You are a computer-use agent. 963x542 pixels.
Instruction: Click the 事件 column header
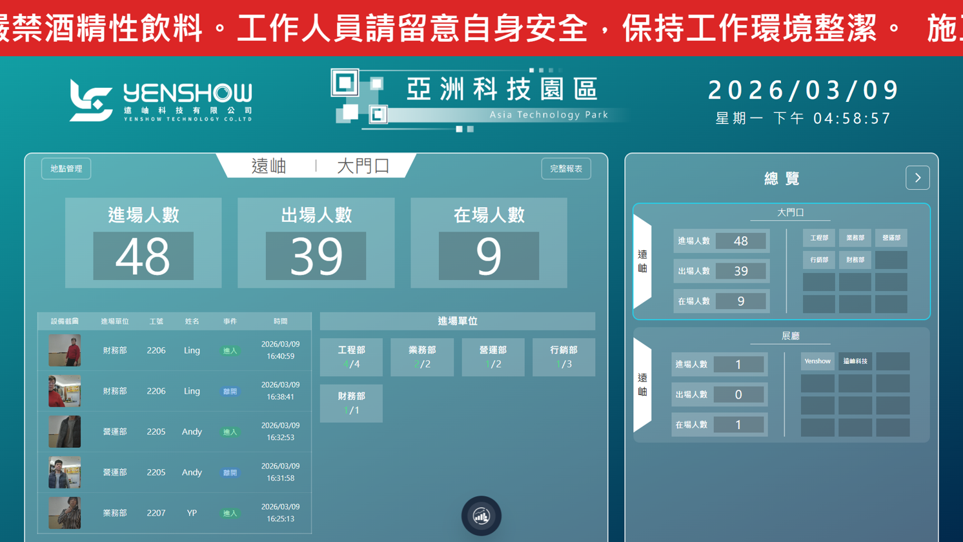tap(230, 321)
